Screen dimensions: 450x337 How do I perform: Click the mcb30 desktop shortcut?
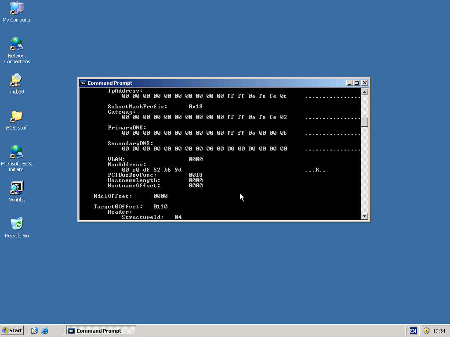(17, 80)
